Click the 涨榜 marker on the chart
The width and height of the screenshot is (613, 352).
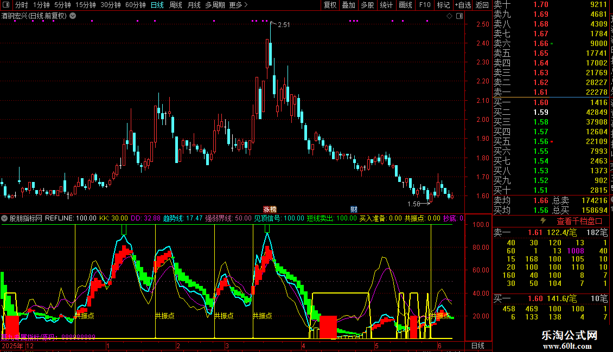[270, 210]
